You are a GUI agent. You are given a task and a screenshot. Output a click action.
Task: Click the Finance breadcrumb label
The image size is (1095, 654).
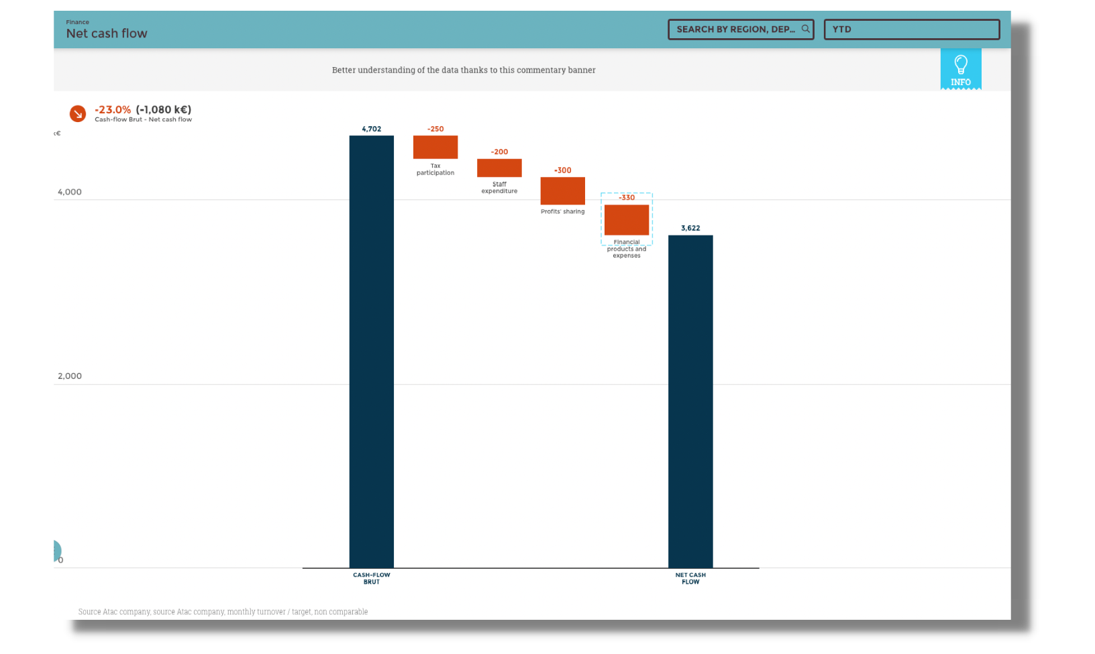pos(77,22)
